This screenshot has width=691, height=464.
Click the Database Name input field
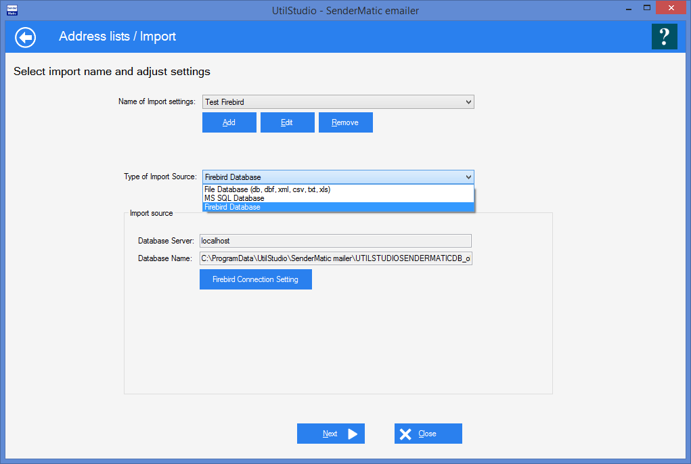[335, 258]
